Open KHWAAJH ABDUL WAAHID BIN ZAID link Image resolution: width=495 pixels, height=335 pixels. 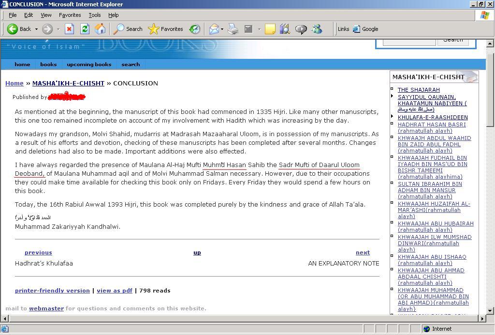[435, 144]
